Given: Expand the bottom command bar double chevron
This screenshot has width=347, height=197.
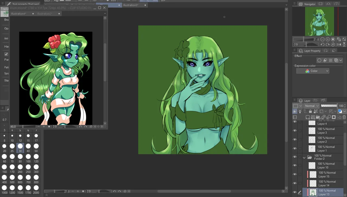Looking at the screenshot, I should tap(46, 195).
